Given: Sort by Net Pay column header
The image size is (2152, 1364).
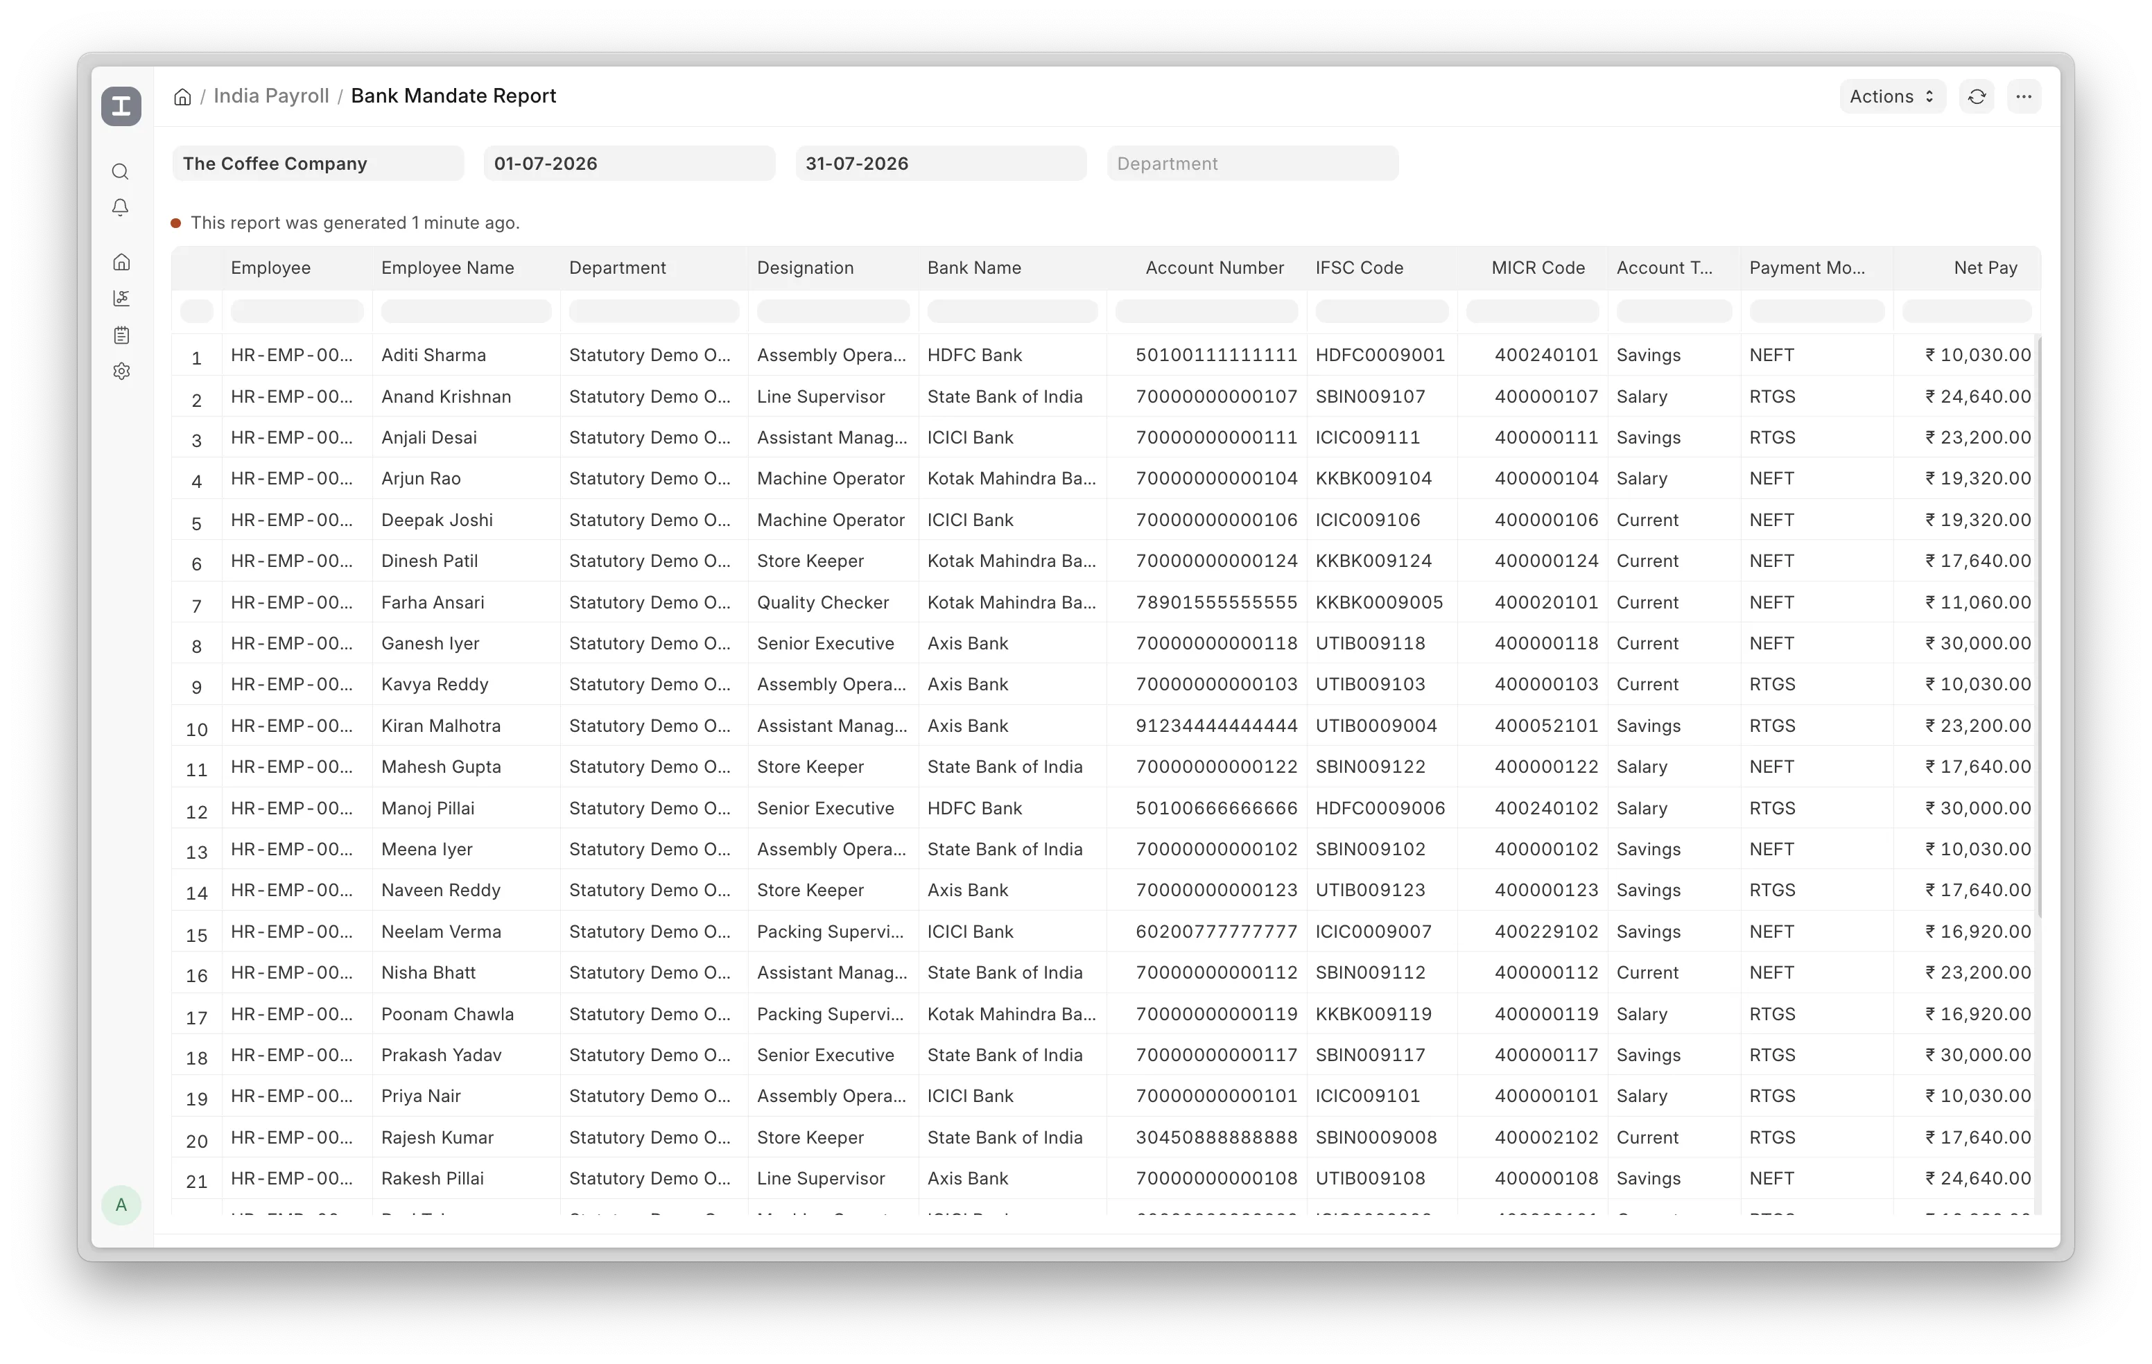Looking at the screenshot, I should pos(1985,268).
